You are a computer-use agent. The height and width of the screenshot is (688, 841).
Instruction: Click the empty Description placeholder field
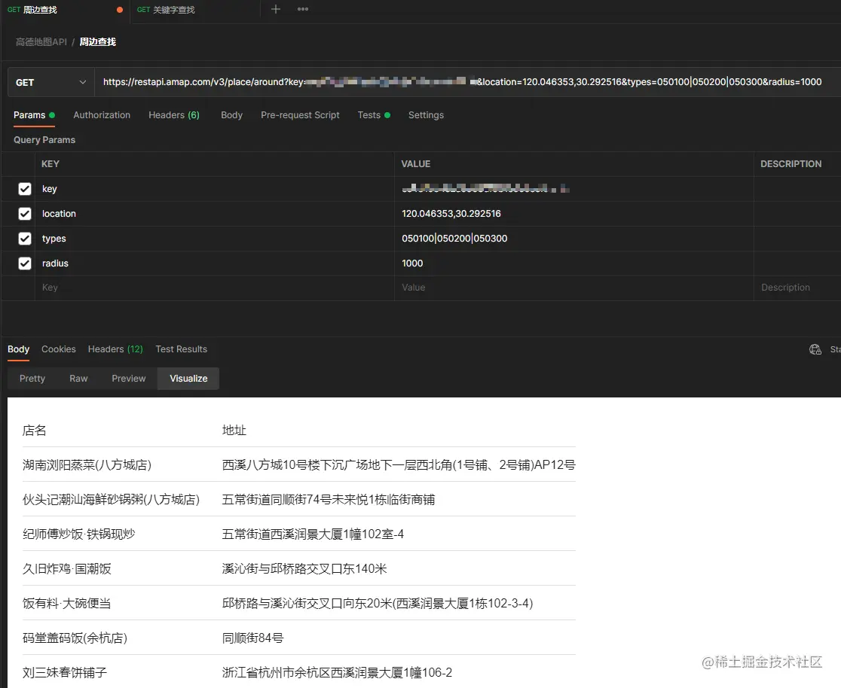pos(797,288)
